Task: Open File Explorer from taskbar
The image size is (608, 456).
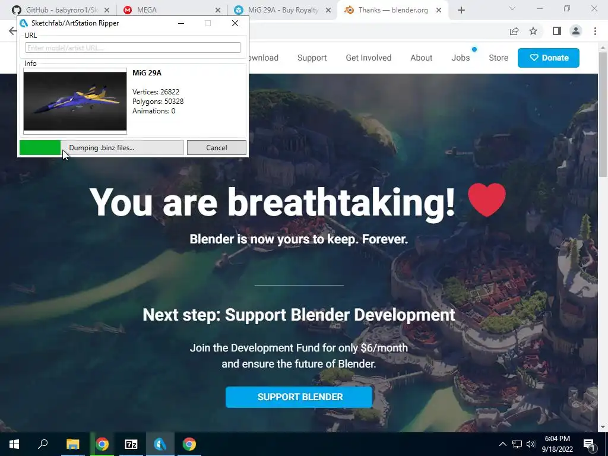Action: [72, 444]
